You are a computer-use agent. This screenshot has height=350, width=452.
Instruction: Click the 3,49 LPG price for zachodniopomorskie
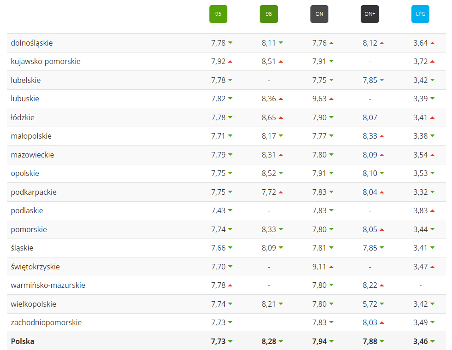click(420, 322)
